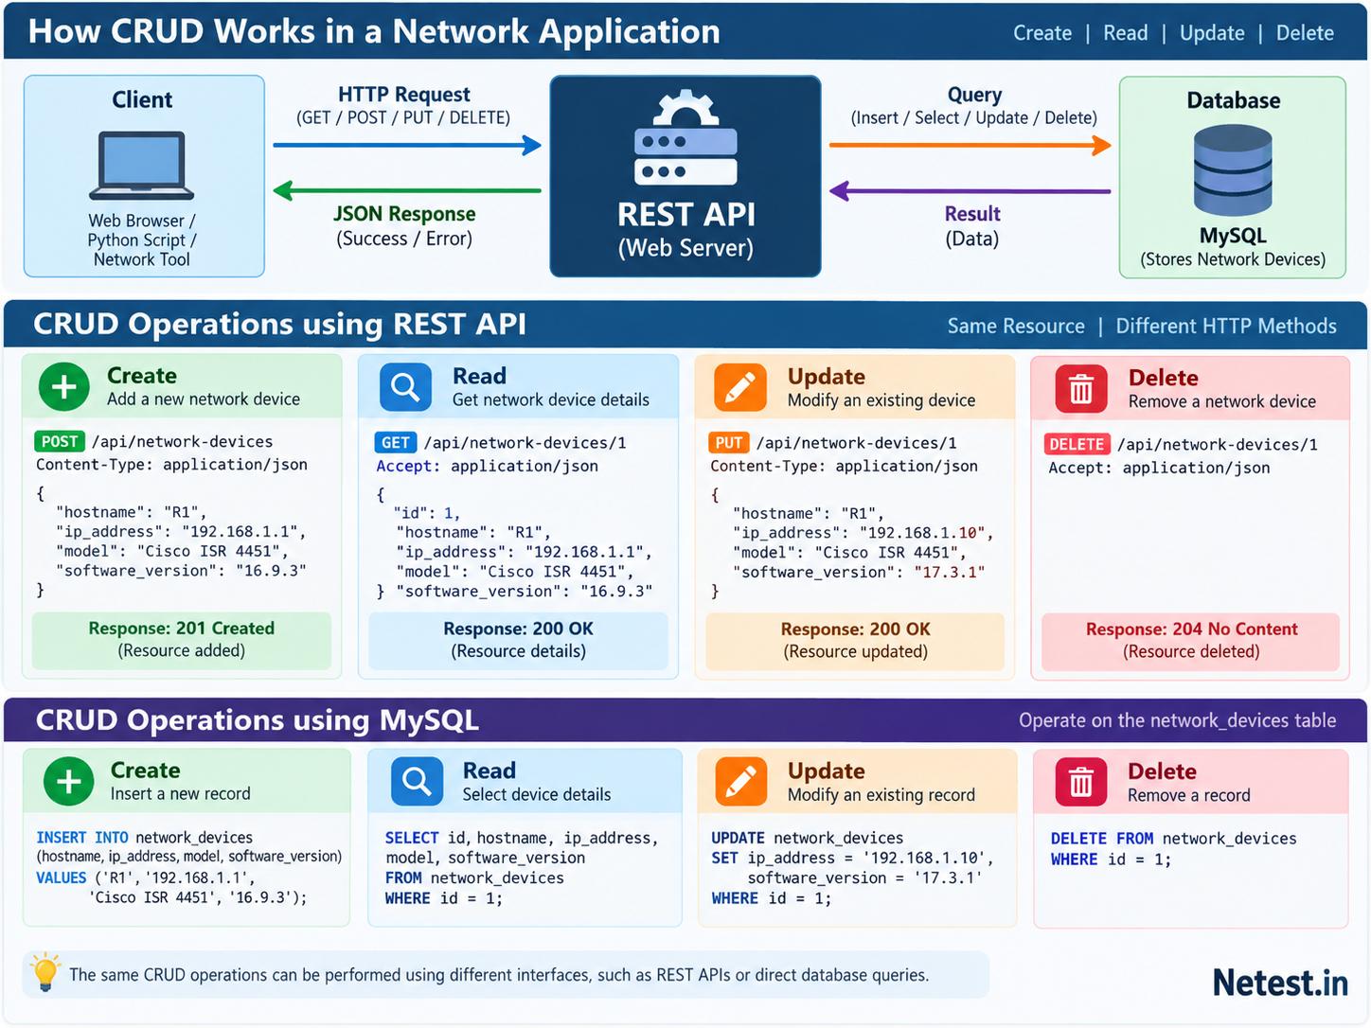Click the REST API server gear icon

tap(685, 137)
